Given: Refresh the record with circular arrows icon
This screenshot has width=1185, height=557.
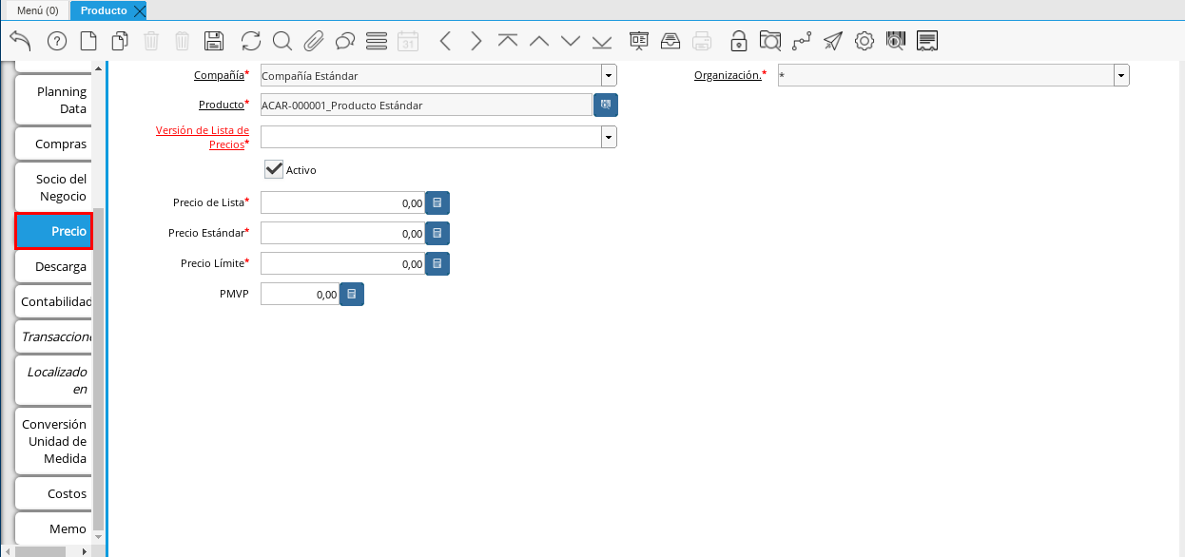Looking at the screenshot, I should tap(251, 41).
